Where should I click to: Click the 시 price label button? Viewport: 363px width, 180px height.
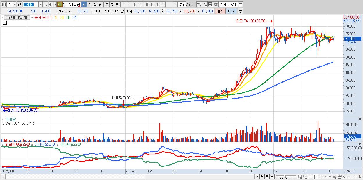pyautogui.click(x=163, y=11)
